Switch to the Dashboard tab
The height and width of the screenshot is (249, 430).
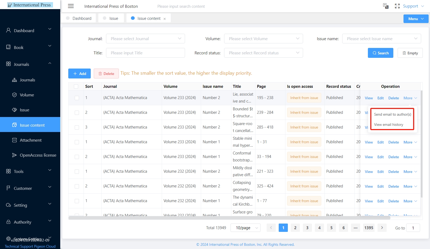79,18
